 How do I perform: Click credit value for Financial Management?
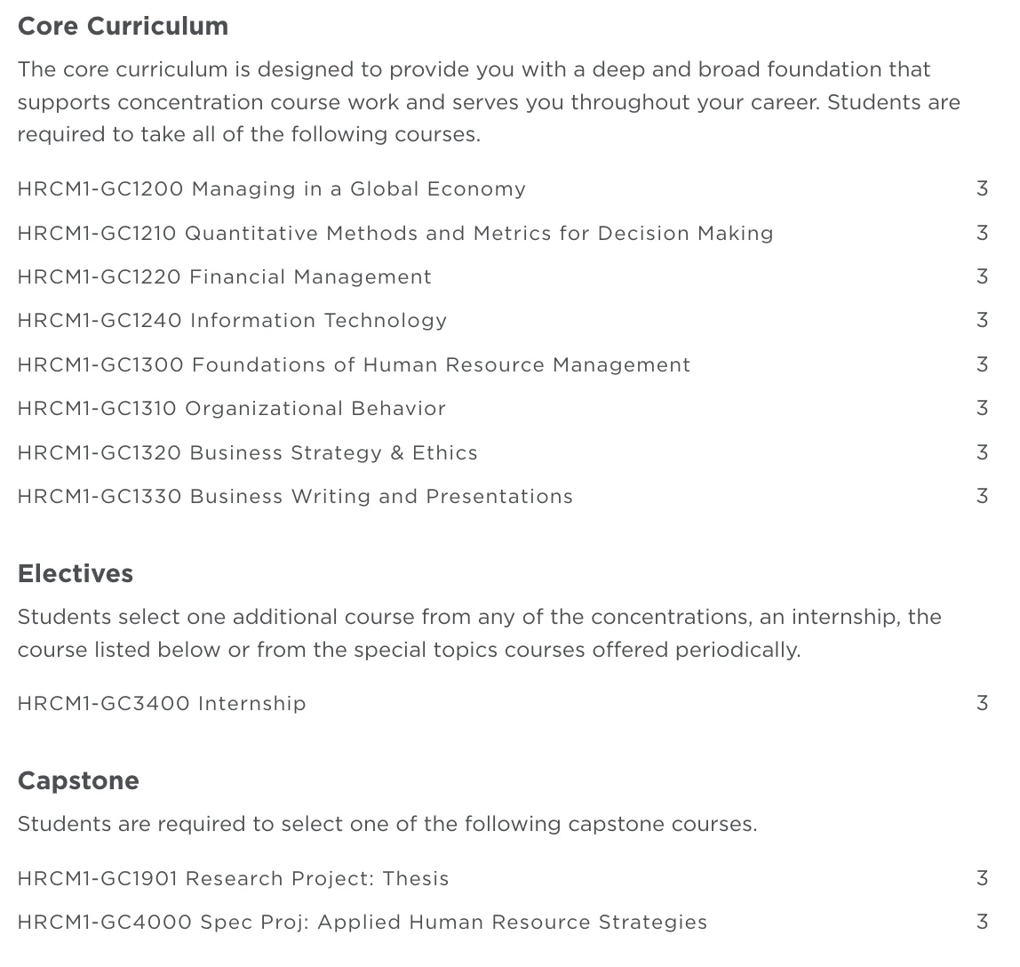pos(982,277)
